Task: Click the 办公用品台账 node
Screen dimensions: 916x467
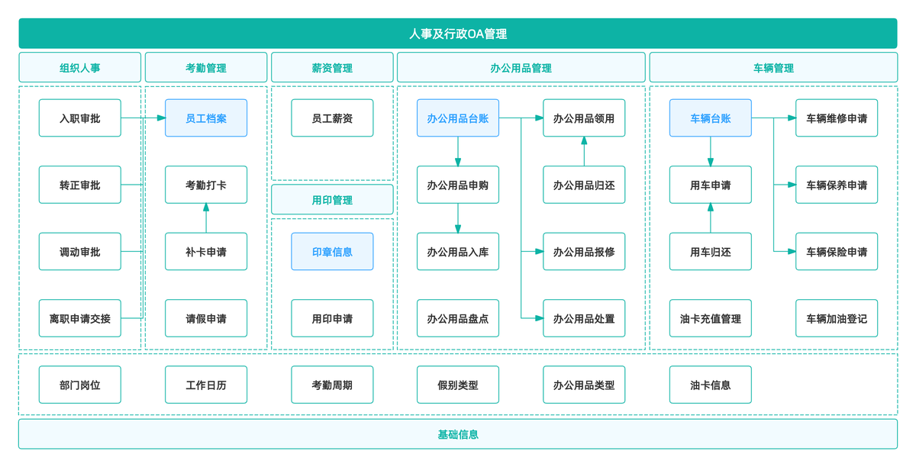Action: tap(457, 118)
